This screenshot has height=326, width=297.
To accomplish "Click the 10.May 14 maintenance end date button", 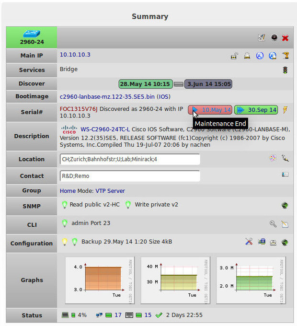I will pyautogui.click(x=210, y=110).
